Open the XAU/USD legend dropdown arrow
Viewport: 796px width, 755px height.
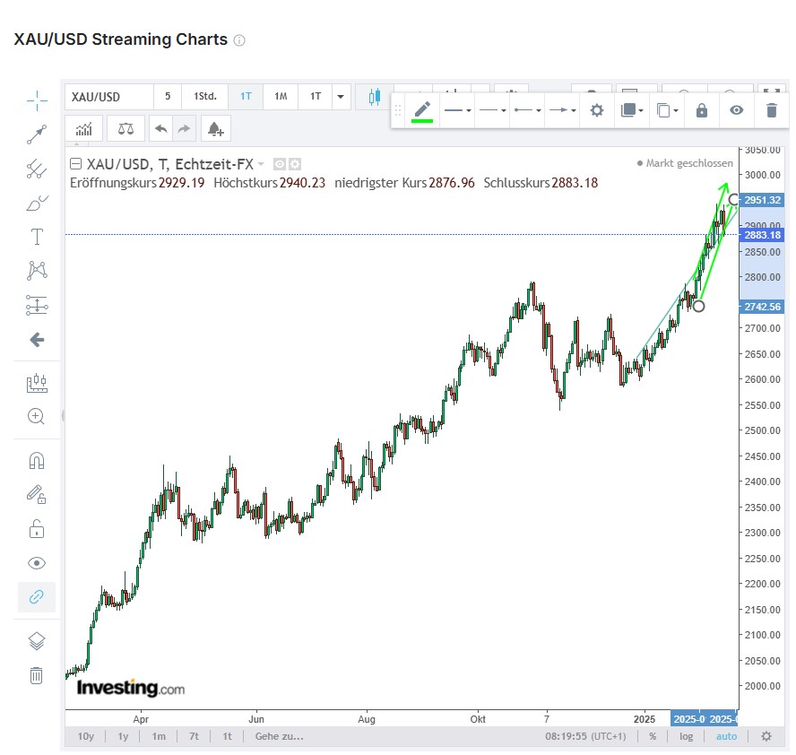[x=261, y=164]
